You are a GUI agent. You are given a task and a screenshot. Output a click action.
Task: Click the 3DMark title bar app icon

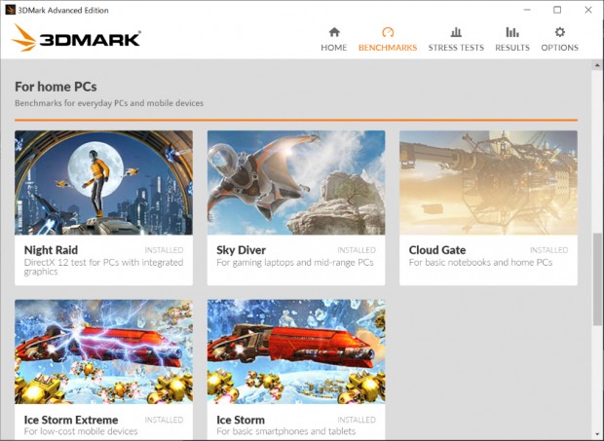coord(10,10)
